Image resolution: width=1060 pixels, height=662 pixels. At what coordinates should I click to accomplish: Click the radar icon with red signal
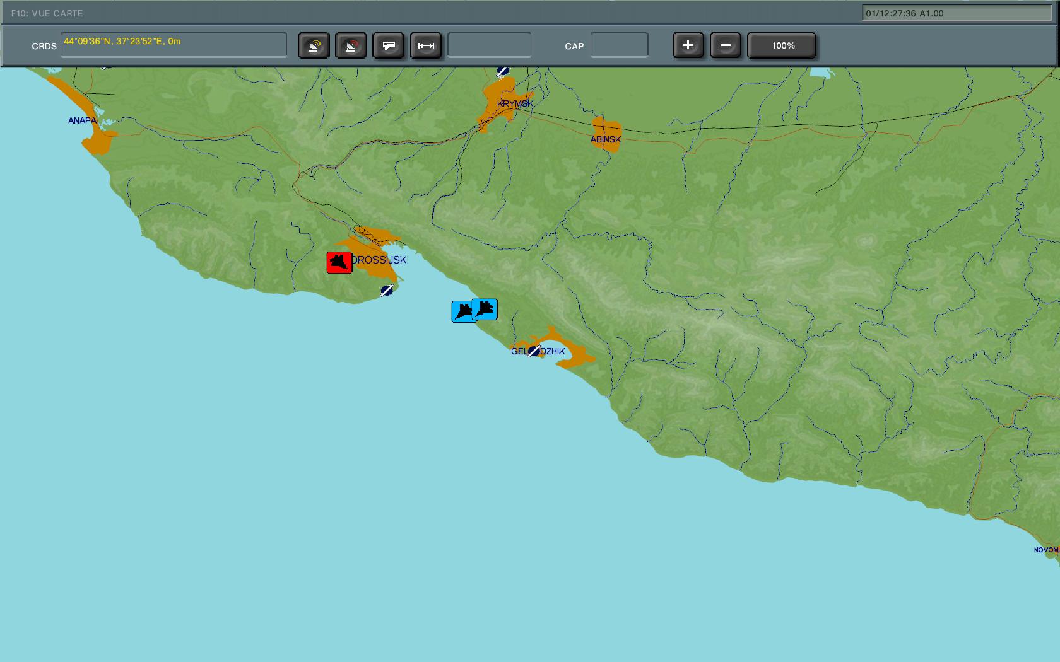(351, 46)
